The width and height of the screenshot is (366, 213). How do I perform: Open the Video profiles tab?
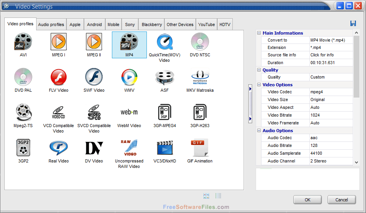(20, 24)
